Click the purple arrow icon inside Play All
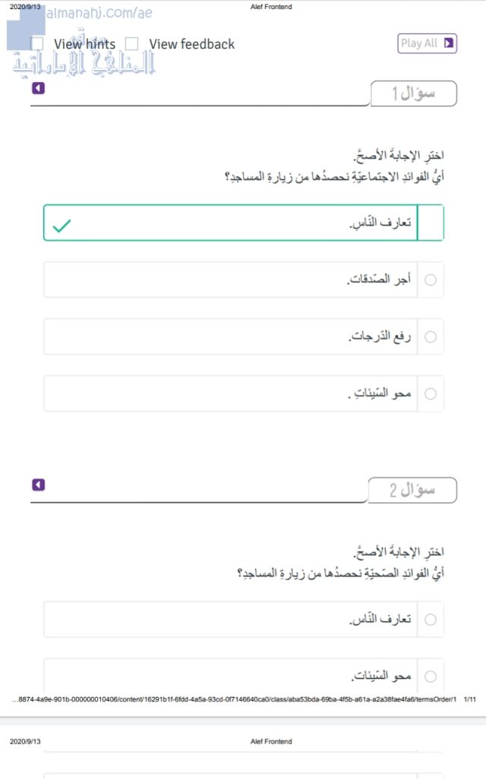486x779 pixels. pos(449,43)
